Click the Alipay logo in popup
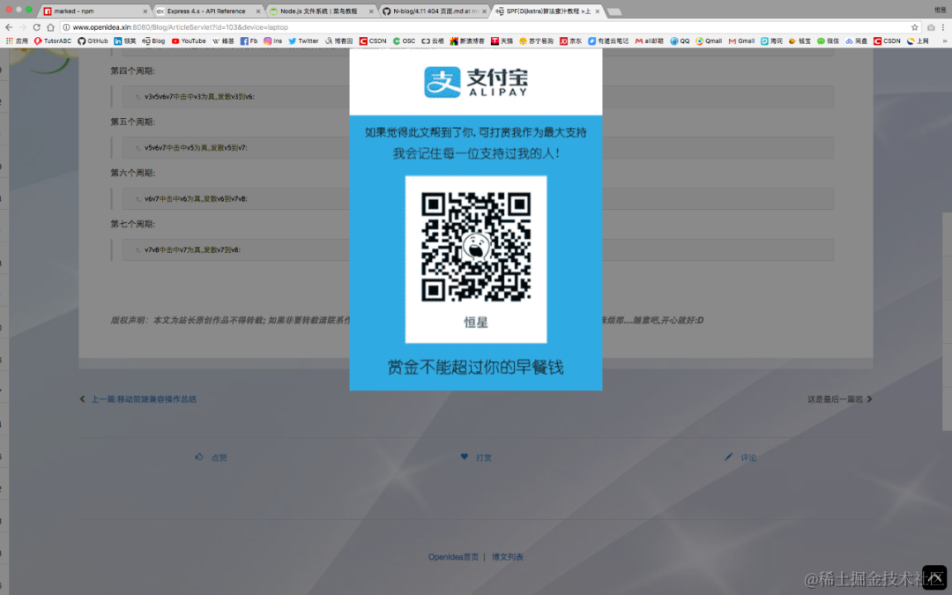Viewport: 952px width, 595px height. pyautogui.click(x=476, y=82)
